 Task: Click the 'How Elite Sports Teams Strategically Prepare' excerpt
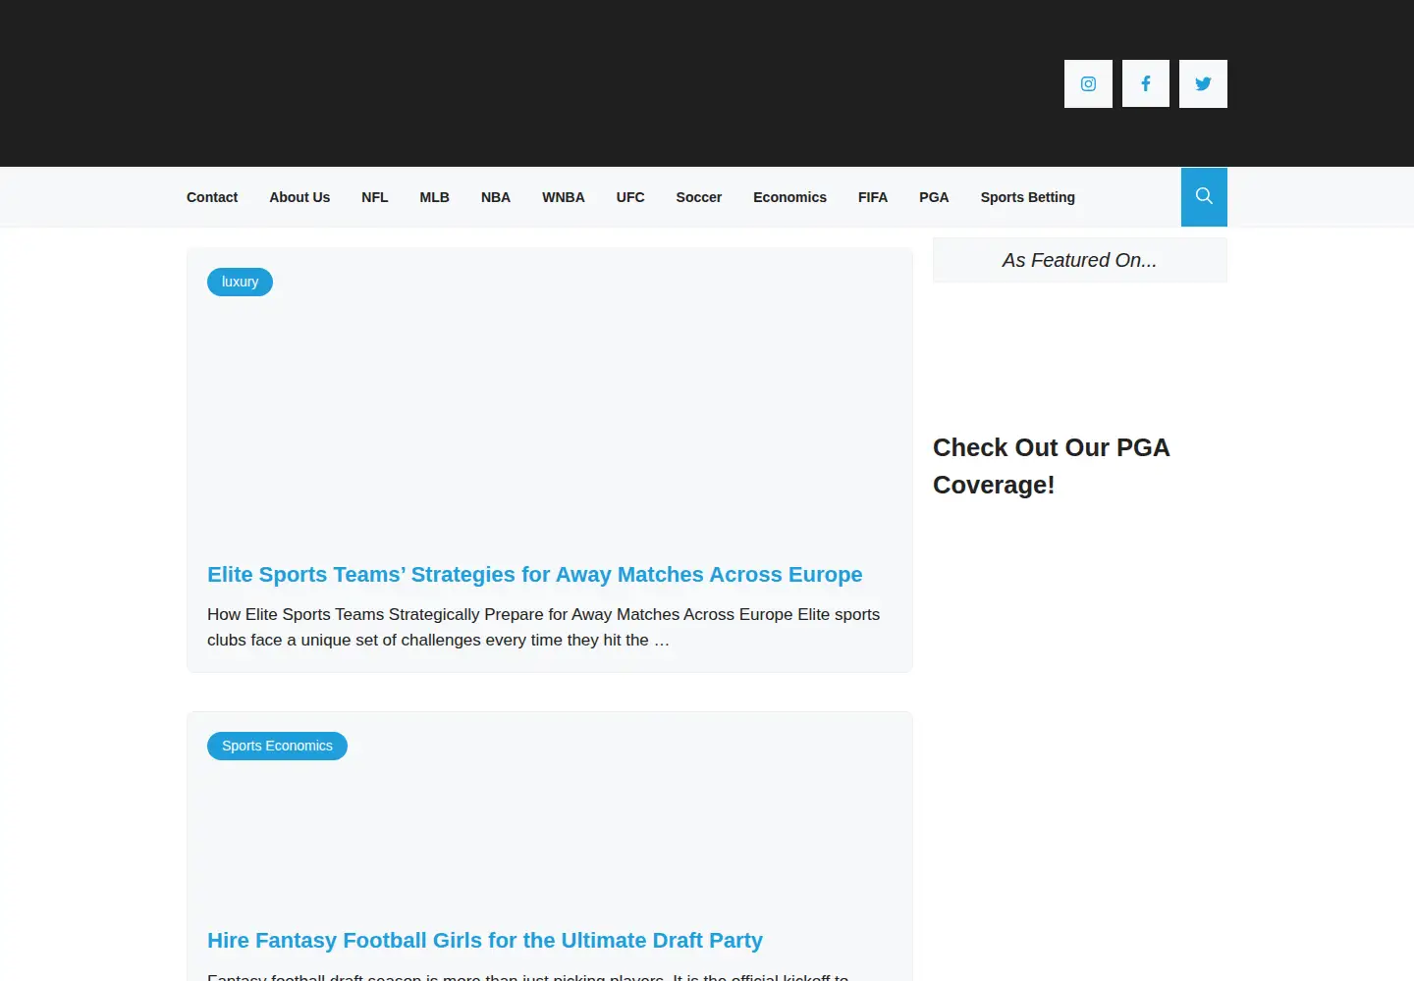pos(544,627)
